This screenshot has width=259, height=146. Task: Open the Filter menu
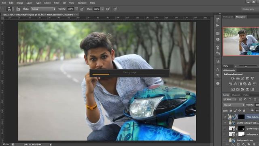click(x=57, y=3)
